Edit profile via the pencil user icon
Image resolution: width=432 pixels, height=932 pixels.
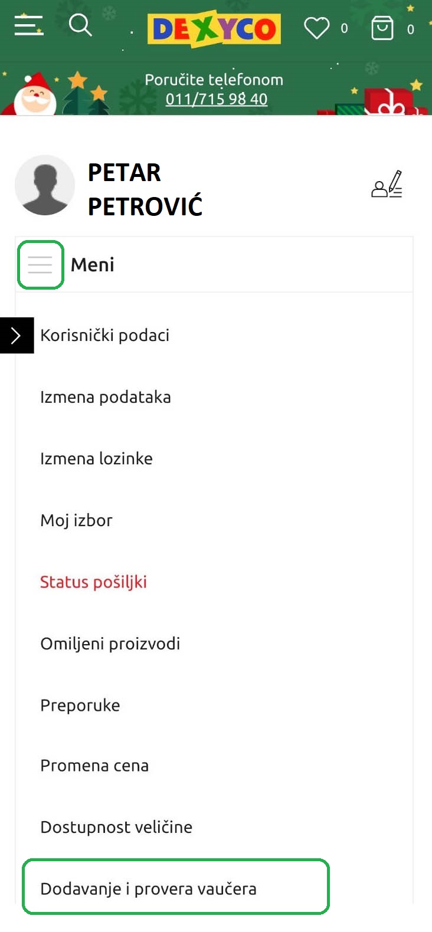pyautogui.click(x=387, y=184)
